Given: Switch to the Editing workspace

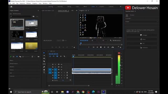Looking at the screenshot, I should click(x=69, y=7).
